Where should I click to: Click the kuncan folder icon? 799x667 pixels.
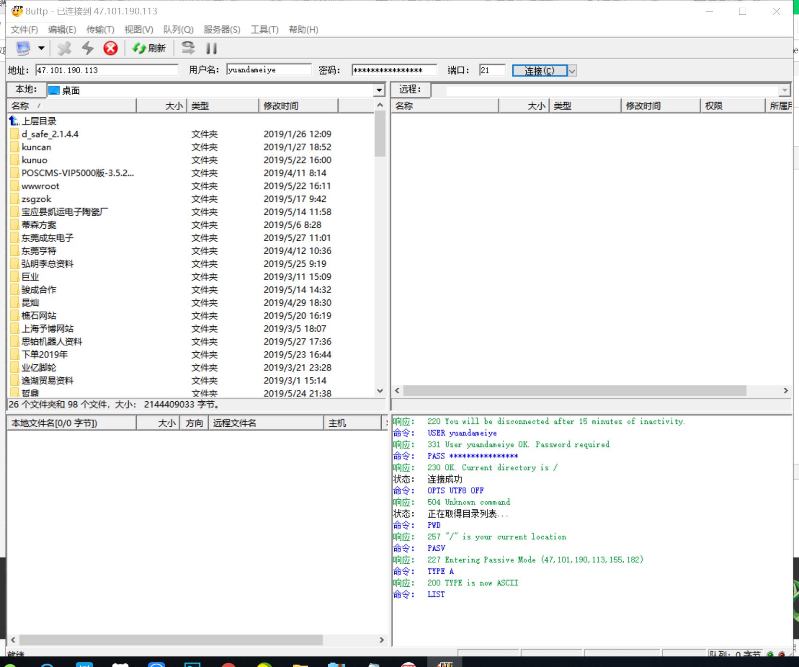coord(14,147)
